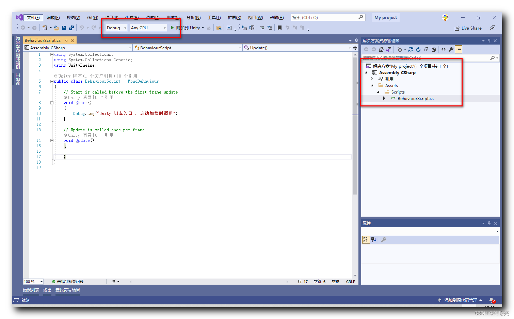Collapse the Start method with its minus glyph
The image size is (514, 319).
click(x=52, y=102)
